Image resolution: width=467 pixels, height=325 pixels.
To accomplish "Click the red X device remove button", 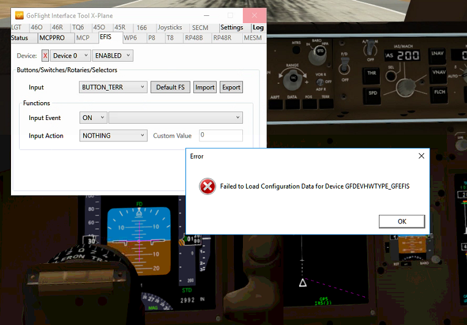I will pyautogui.click(x=45, y=56).
